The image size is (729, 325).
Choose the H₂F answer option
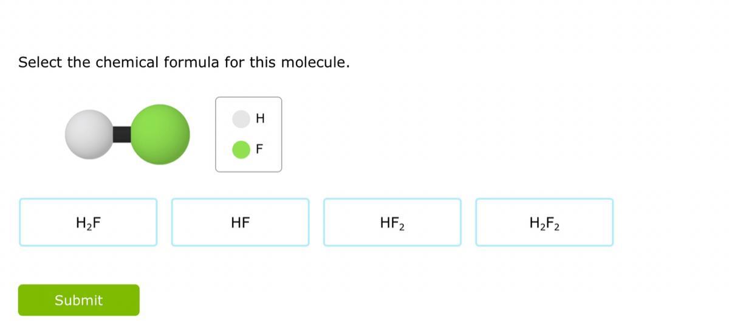(x=88, y=222)
